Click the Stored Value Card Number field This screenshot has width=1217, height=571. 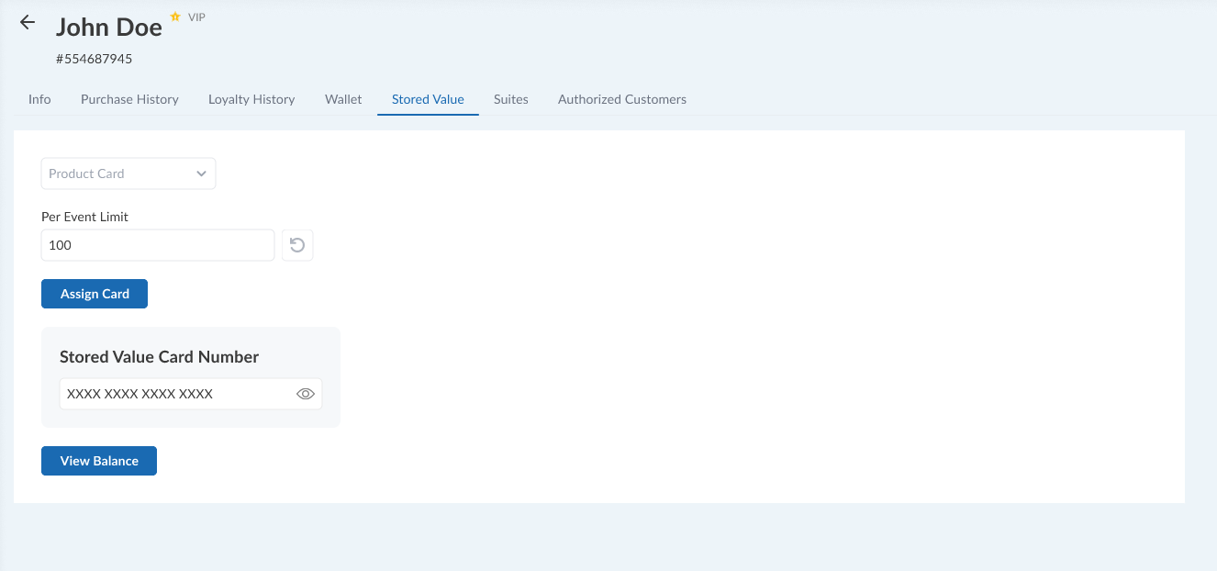(174, 394)
